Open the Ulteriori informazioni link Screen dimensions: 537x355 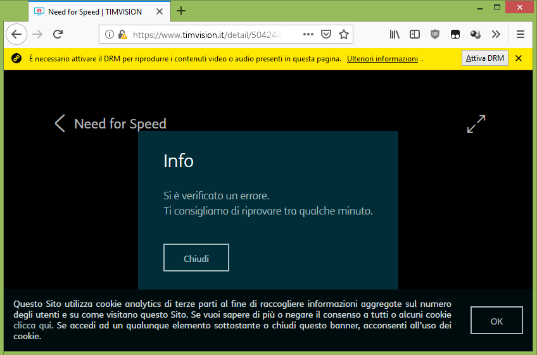[x=382, y=59]
